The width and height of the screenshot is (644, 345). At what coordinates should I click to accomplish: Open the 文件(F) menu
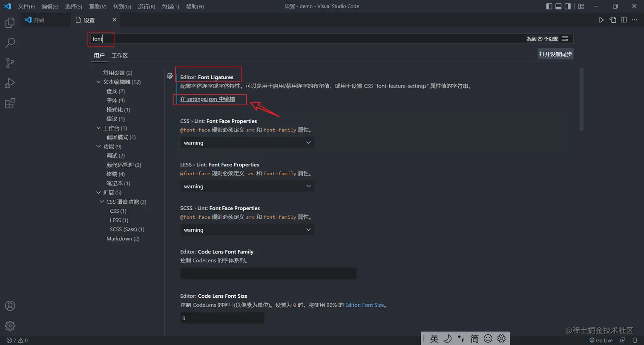[x=26, y=6]
